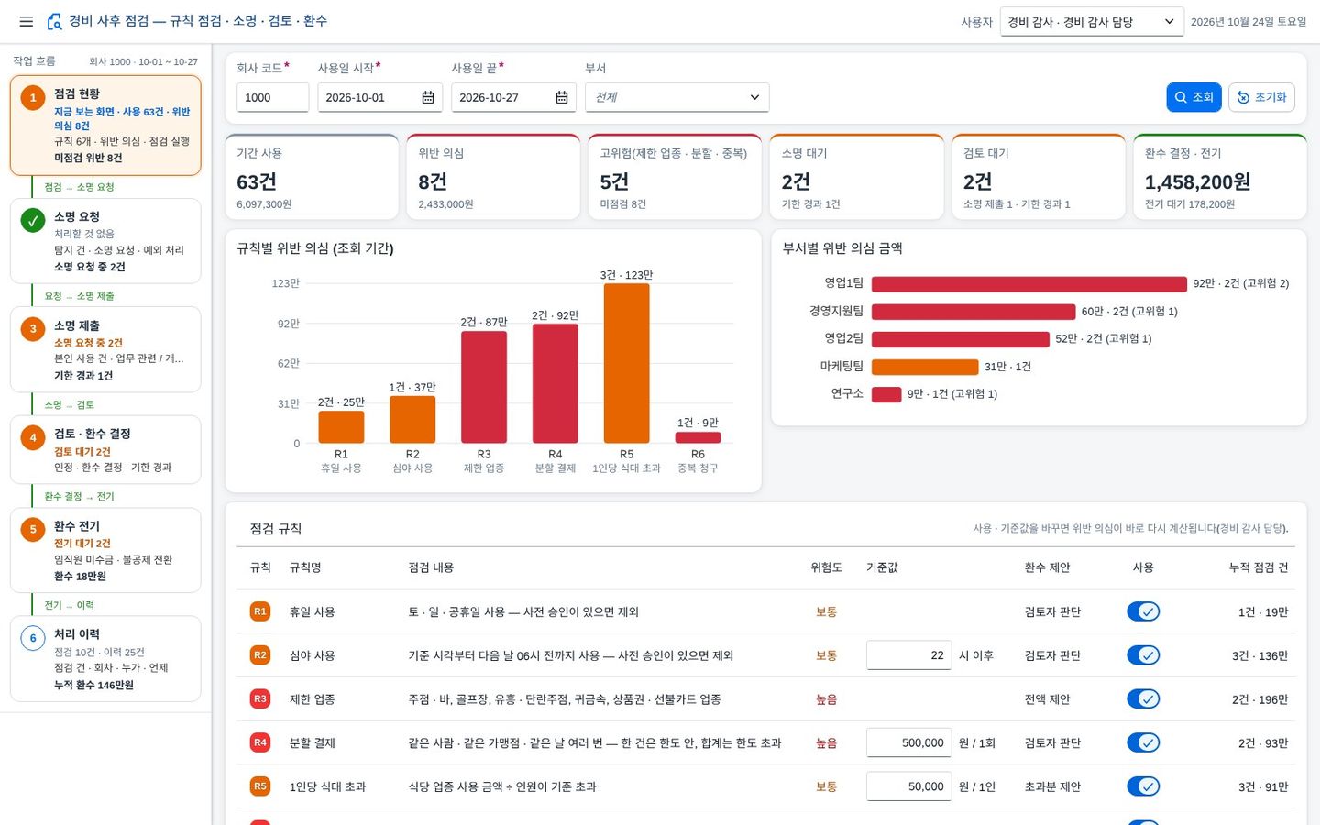
Task: Click the R2 rule badge in table
Action: [260, 655]
